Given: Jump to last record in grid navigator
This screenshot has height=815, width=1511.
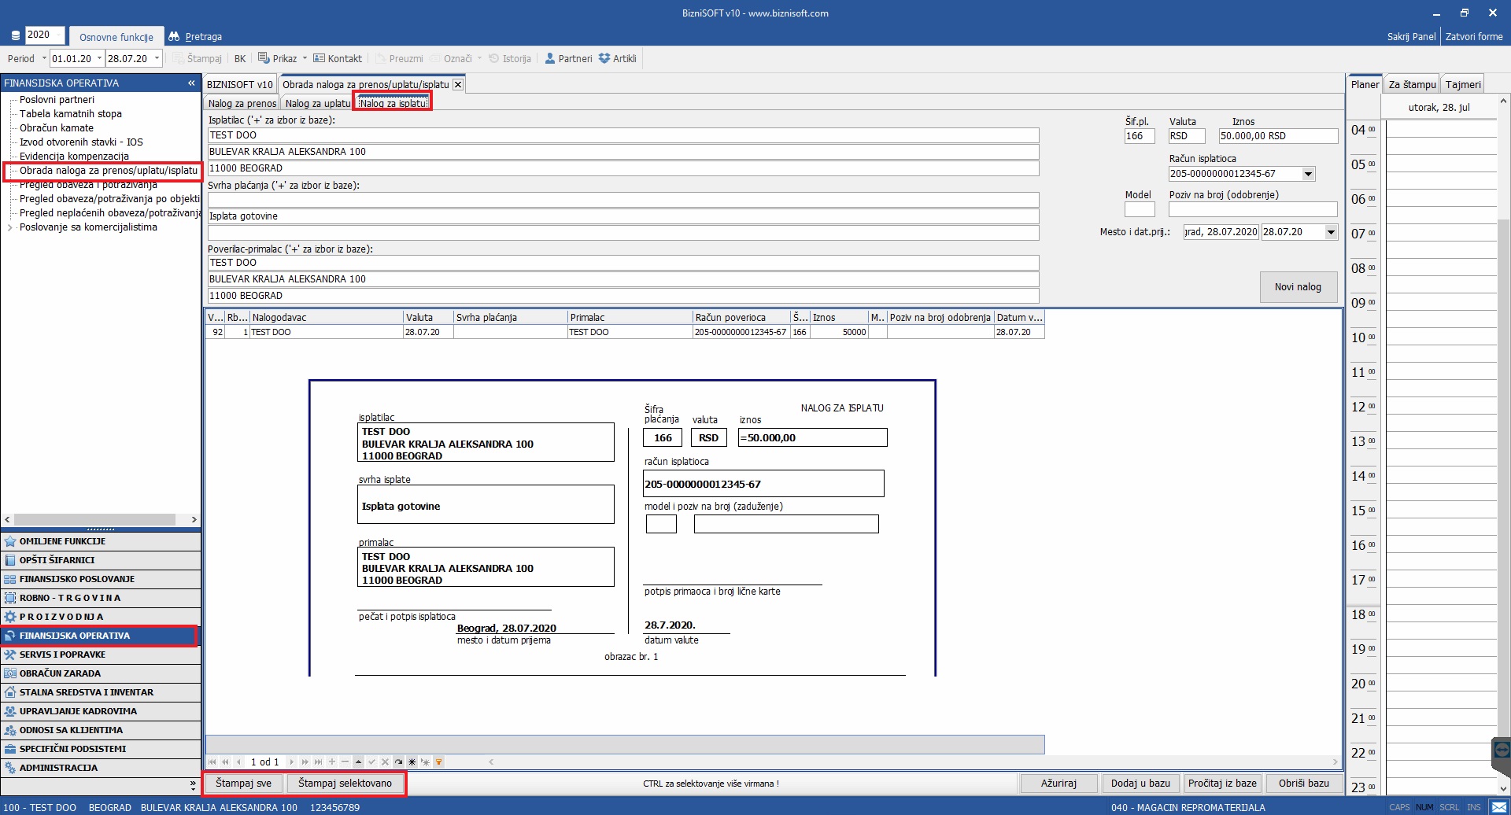Looking at the screenshot, I should point(318,762).
